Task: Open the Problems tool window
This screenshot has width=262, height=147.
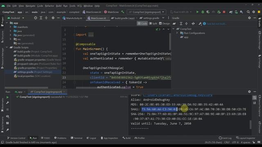Action: (x=60, y=138)
